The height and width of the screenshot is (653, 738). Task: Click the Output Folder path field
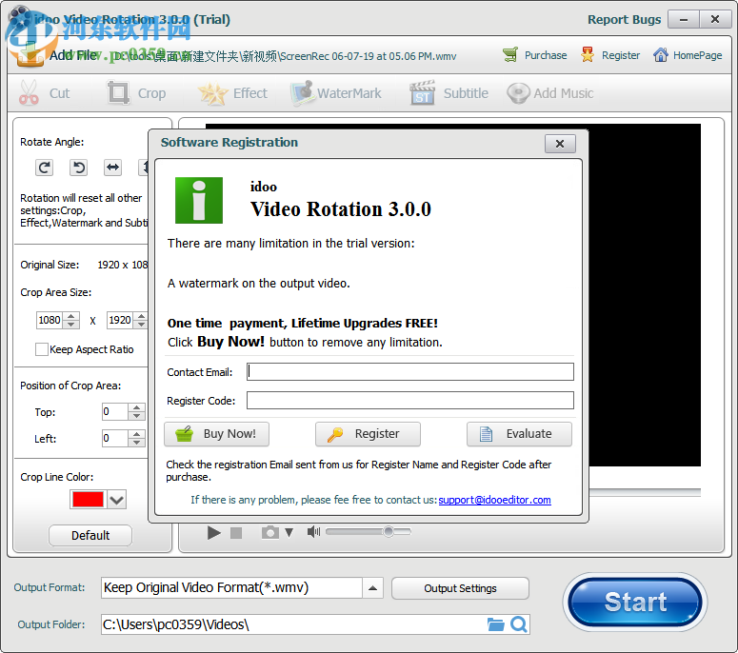pyautogui.click(x=292, y=624)
